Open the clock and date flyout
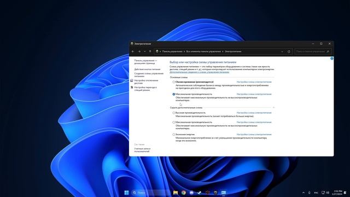Screen dimensions: 350x197 coord(337,193)
